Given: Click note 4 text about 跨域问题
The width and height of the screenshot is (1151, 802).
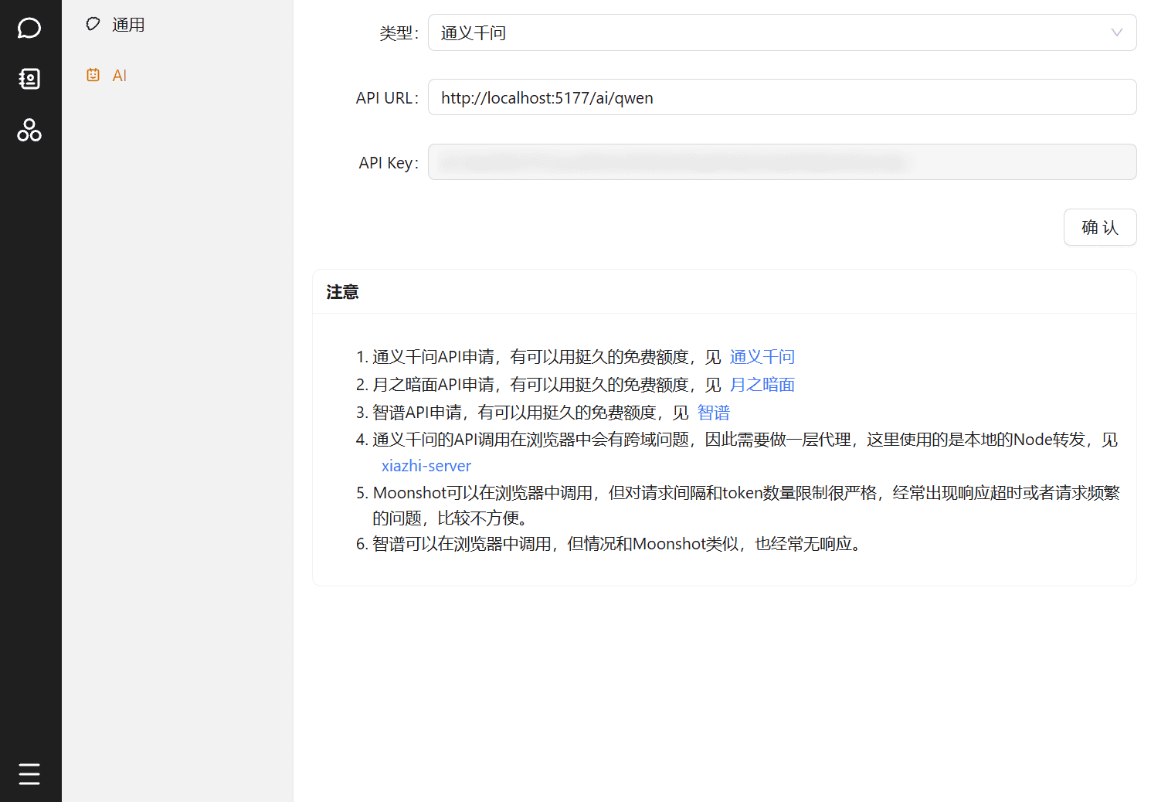Looking at the screenshot, I should point(745,440).
